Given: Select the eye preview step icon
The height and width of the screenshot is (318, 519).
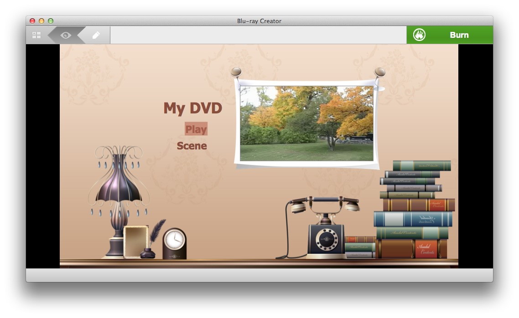Looking at the screenshot, I should click(66, 35).
